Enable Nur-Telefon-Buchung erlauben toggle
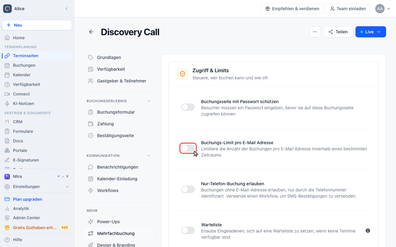The height and width of the screenshot is (247, 396). (188, 189)
